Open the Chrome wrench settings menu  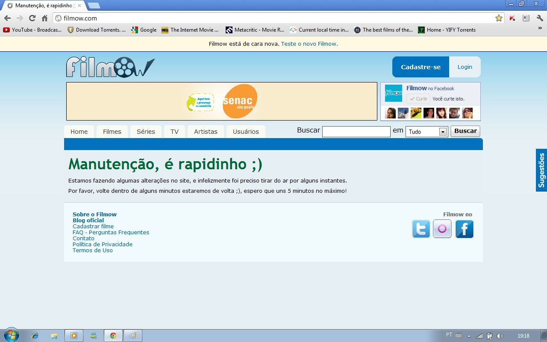[540, 18]
